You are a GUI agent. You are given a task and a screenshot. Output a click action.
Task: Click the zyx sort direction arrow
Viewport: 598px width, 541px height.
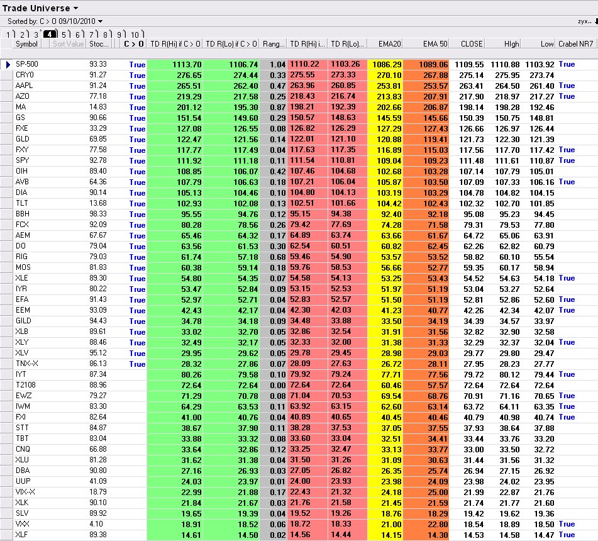click(596, 21)
